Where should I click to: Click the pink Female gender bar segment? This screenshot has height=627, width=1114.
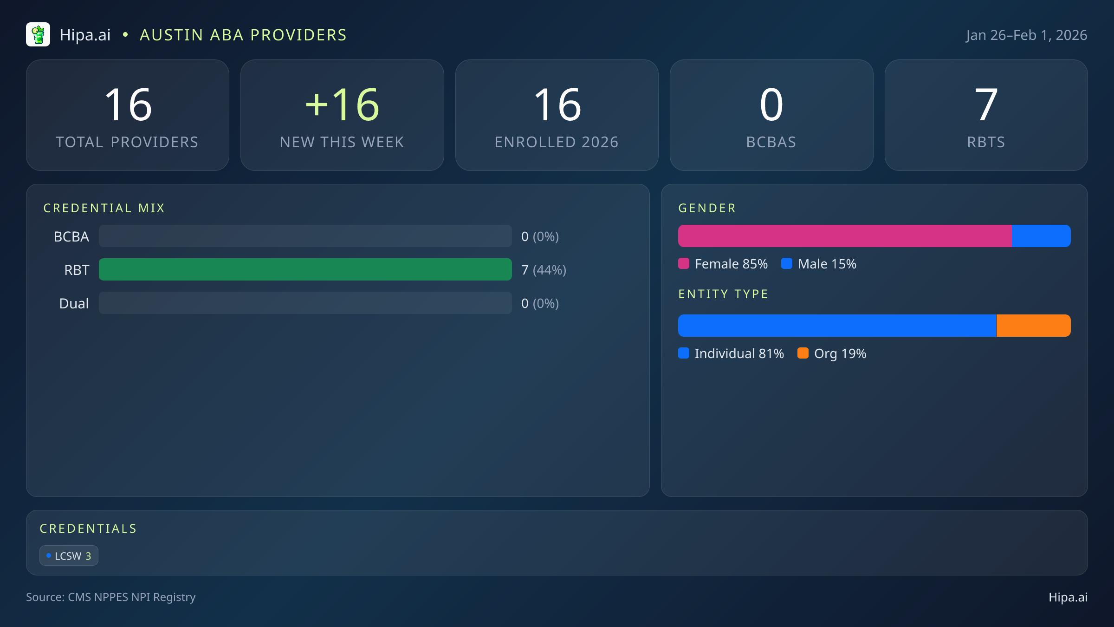point(845,236)
